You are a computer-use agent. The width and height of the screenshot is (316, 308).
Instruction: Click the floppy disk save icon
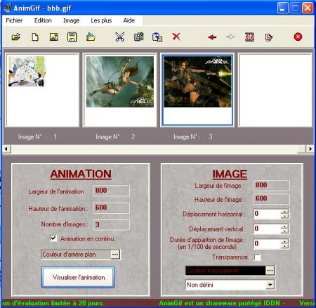click(x=72, y=37)
